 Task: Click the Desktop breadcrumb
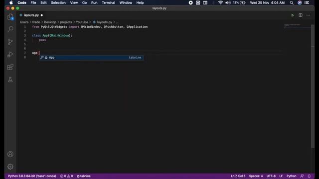[50, 22]
